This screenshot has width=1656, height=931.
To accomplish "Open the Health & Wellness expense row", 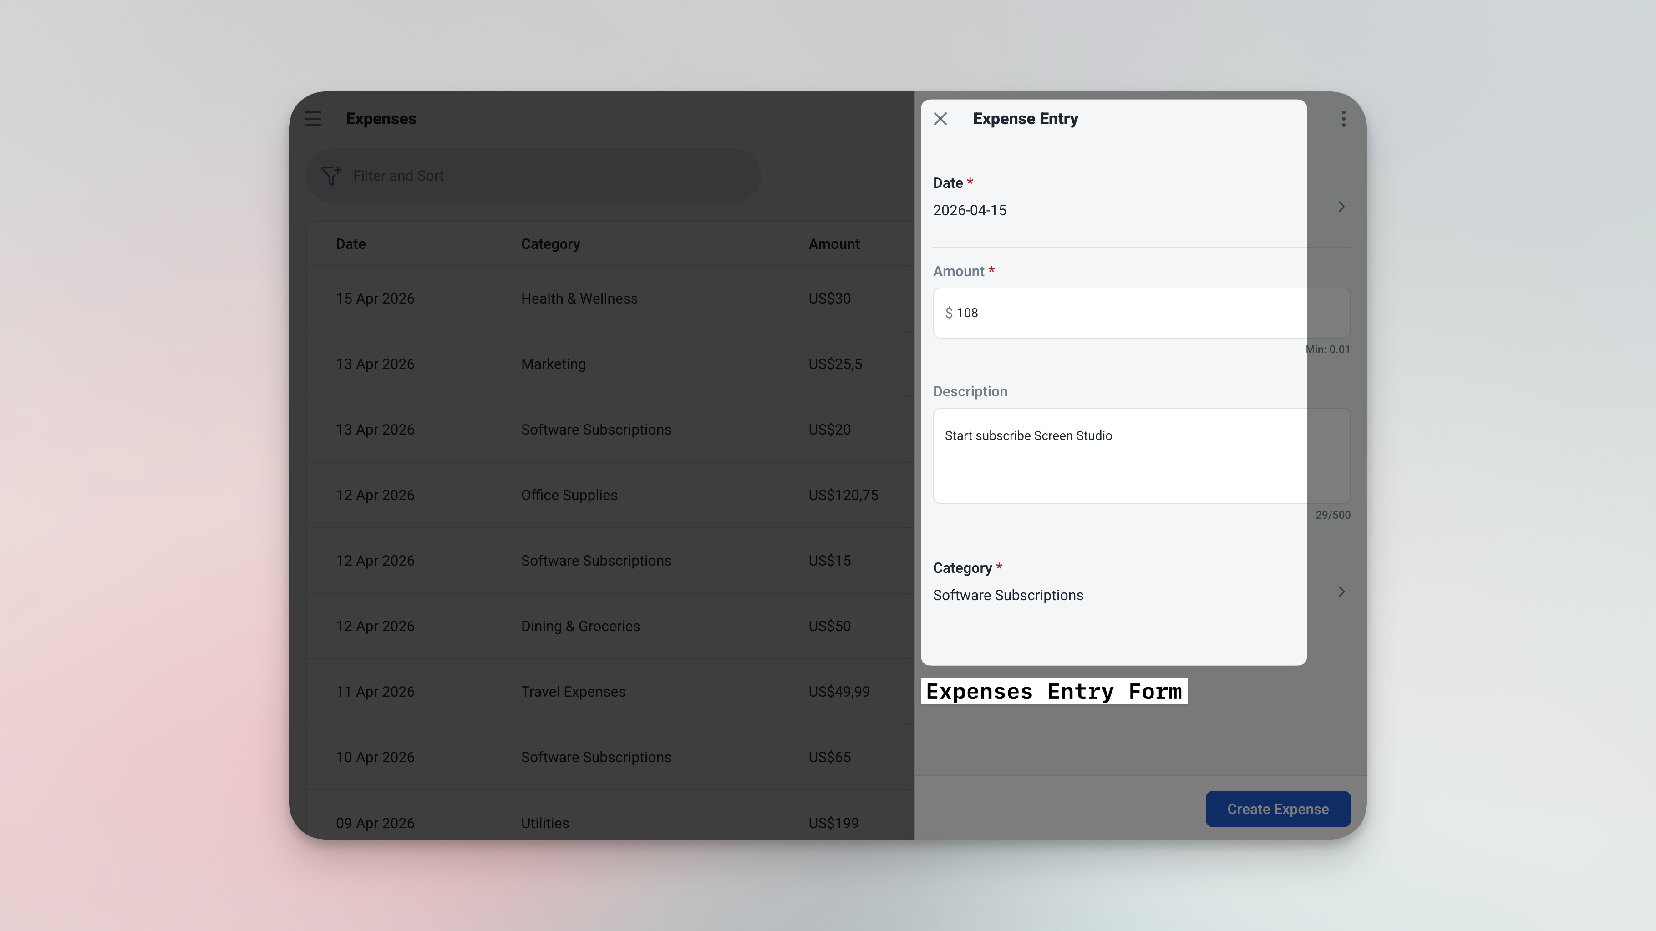I will tap(610, 299).
